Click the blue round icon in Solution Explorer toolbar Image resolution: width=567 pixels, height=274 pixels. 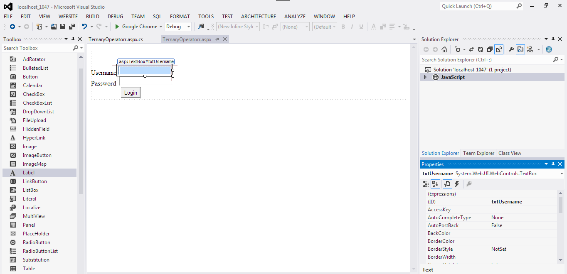point(549,49)
